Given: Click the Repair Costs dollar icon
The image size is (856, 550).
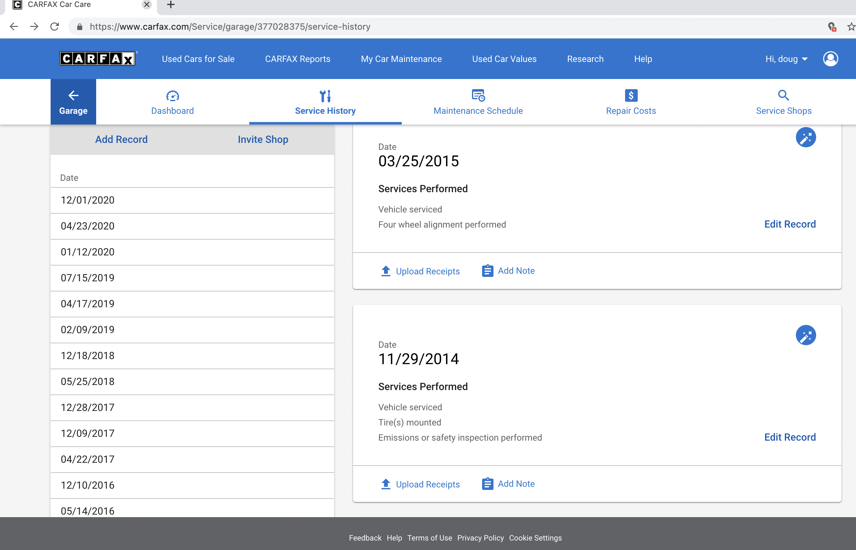Looking at the screenshot, I should [631, 95].
